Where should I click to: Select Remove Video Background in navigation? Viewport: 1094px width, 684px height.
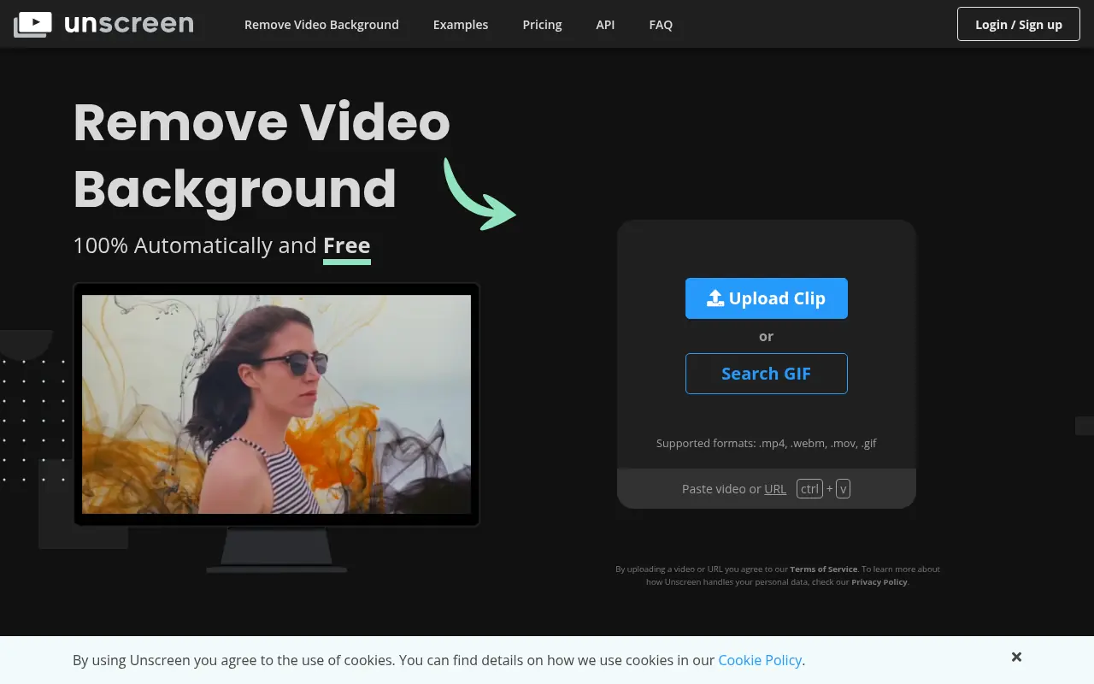pyautogui.click(x=321, y=24)
